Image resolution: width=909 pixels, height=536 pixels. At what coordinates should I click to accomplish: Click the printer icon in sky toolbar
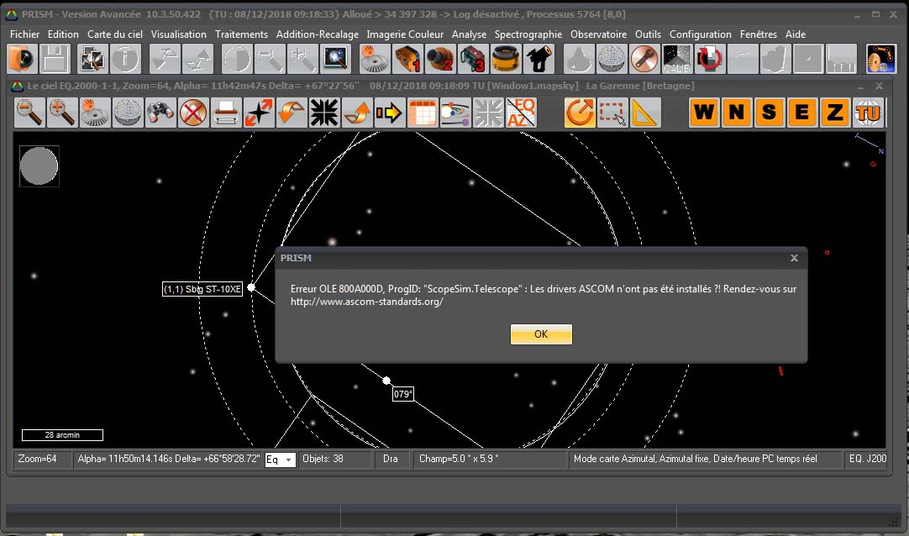click(x=225, y=113)
